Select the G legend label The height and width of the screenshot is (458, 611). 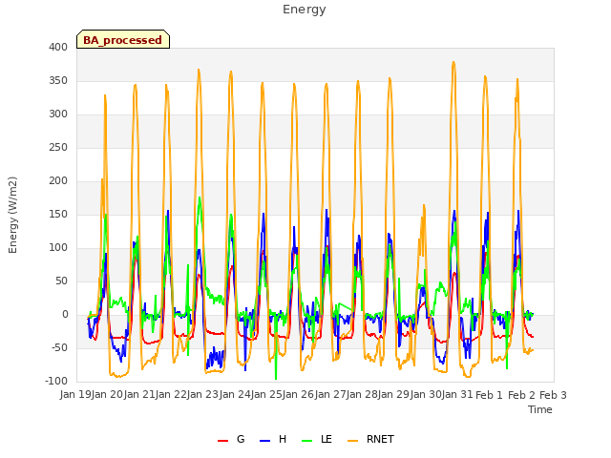[x=241, y=439]
